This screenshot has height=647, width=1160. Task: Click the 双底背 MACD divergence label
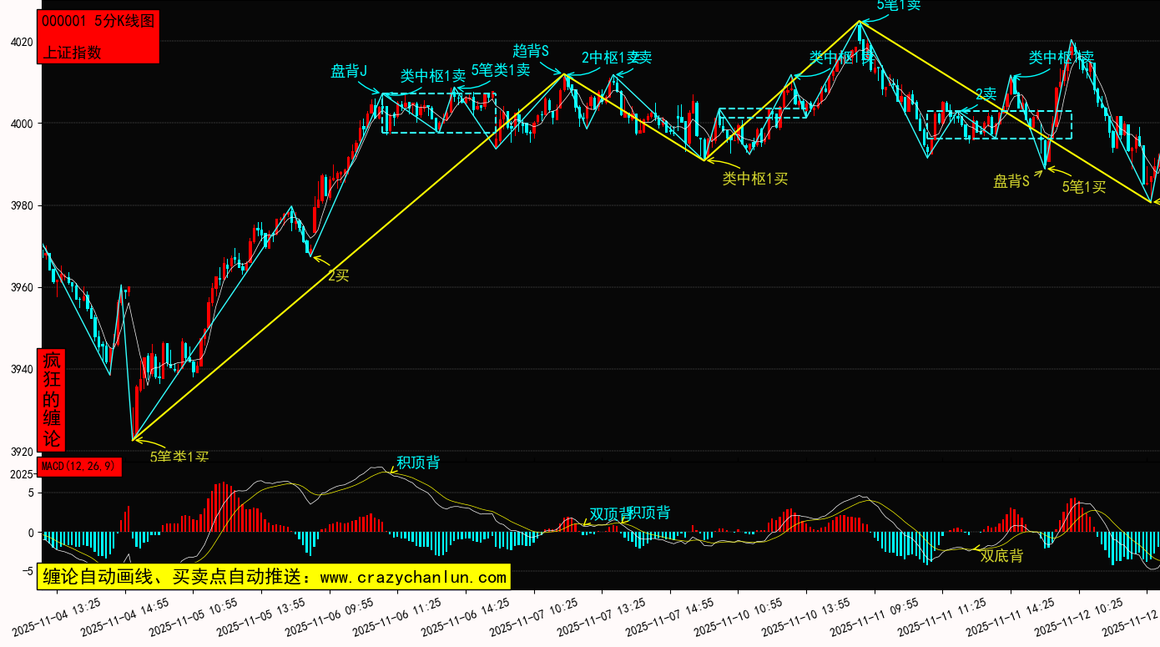1001,555
